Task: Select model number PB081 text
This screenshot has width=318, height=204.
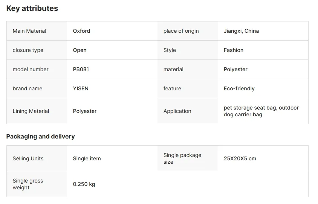Action: (x=81, y=69)
